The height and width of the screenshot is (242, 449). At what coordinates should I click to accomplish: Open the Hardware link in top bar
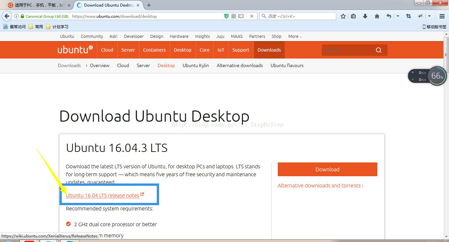179,36
